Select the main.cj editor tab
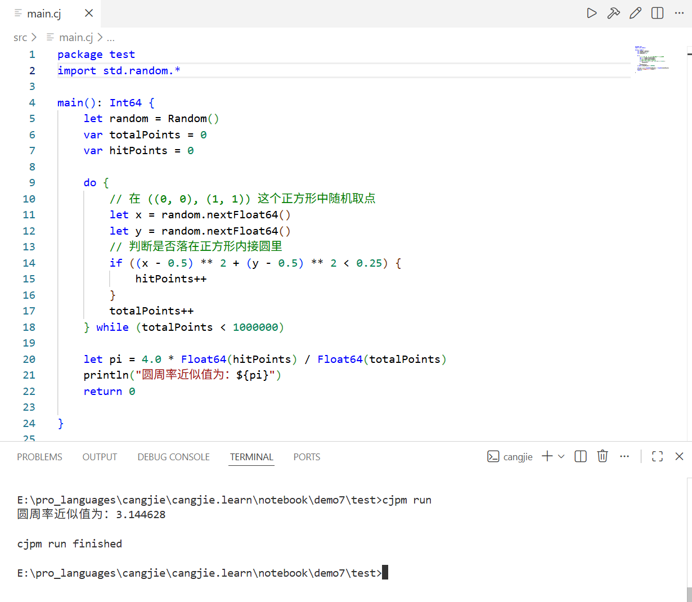The height and width of the screenshot is (602, 692). tap(51, 14)
